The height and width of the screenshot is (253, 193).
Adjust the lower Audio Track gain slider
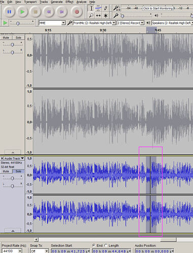click(x=12, y=178)
